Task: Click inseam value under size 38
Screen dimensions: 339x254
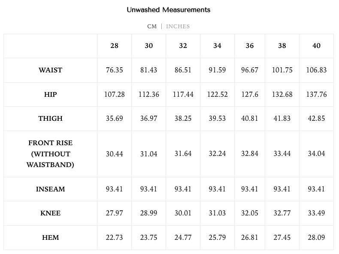Action: pyautogui.click(x=282, y=189)
